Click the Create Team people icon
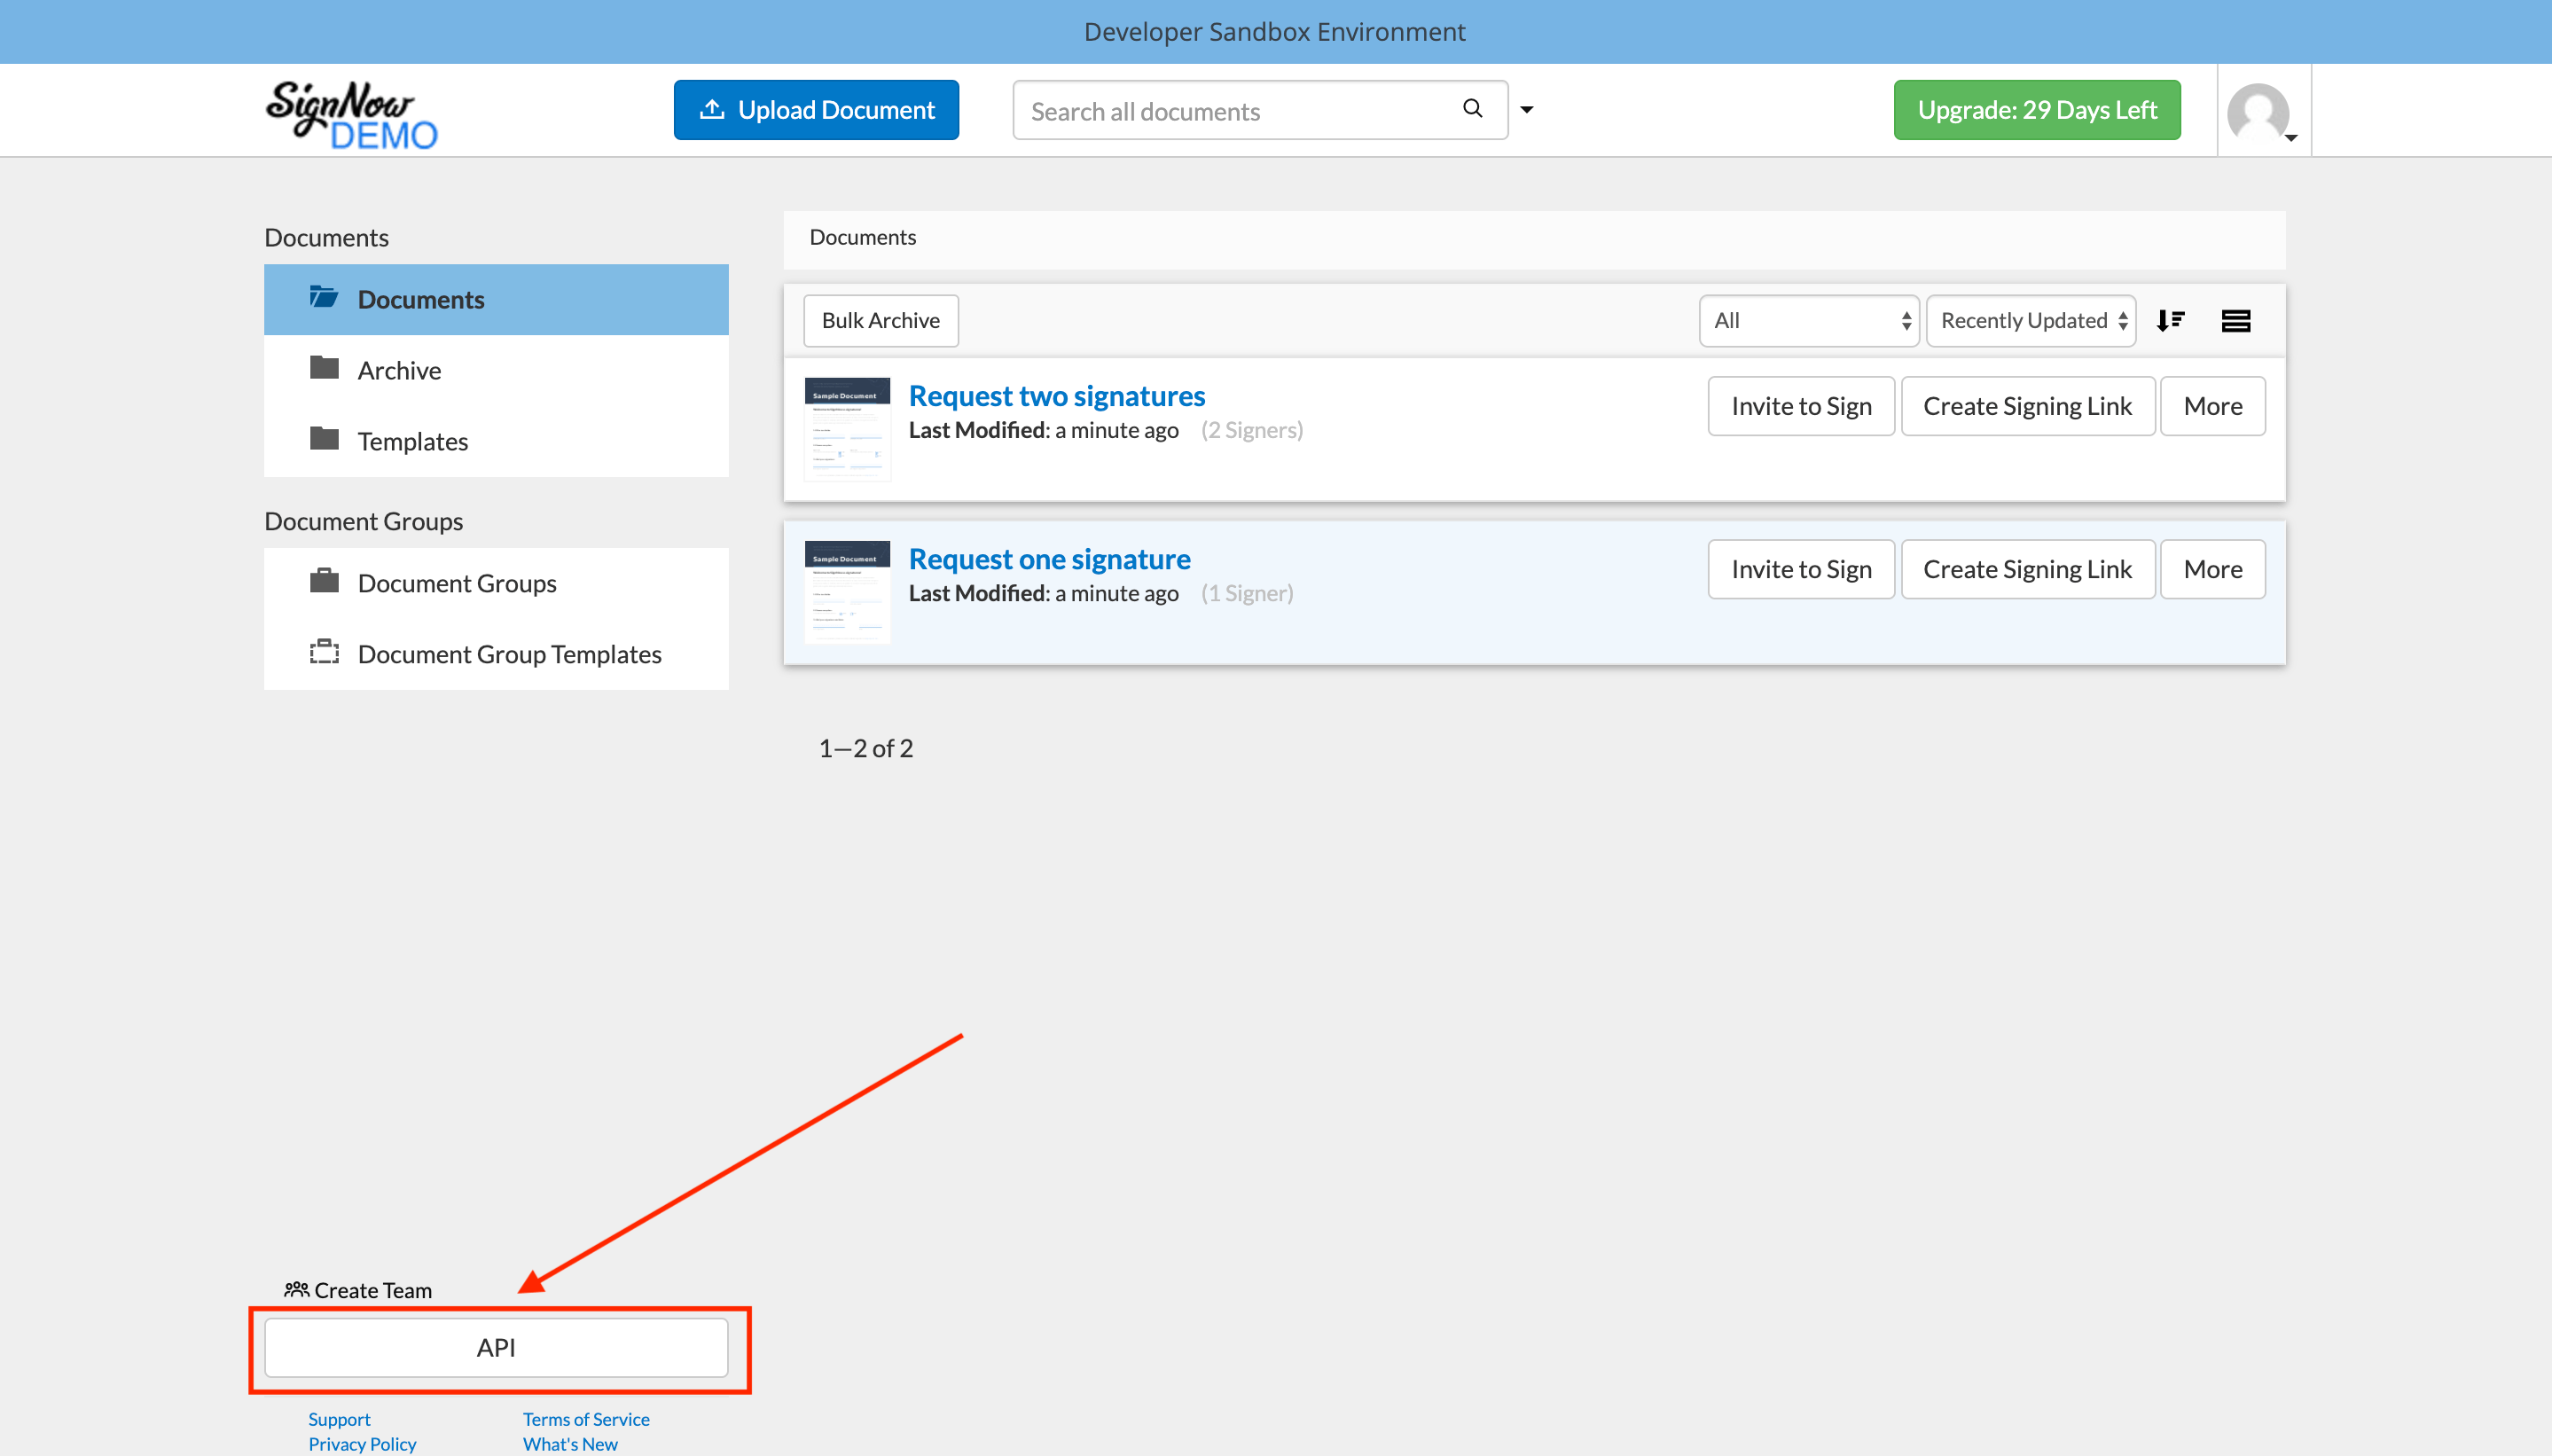Image resolution: width=2552 pixels, height=1456 pixels. pyautogui.click(x=296, y=1289)
